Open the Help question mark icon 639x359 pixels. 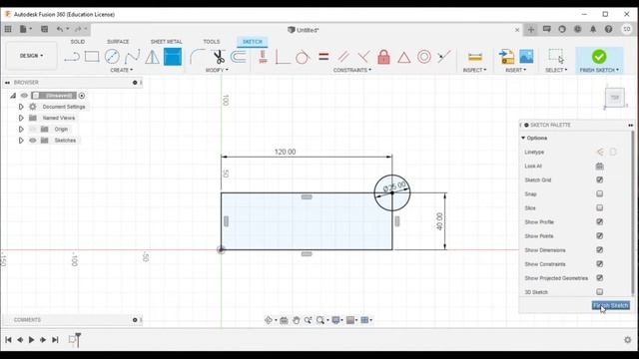(608, 29)
